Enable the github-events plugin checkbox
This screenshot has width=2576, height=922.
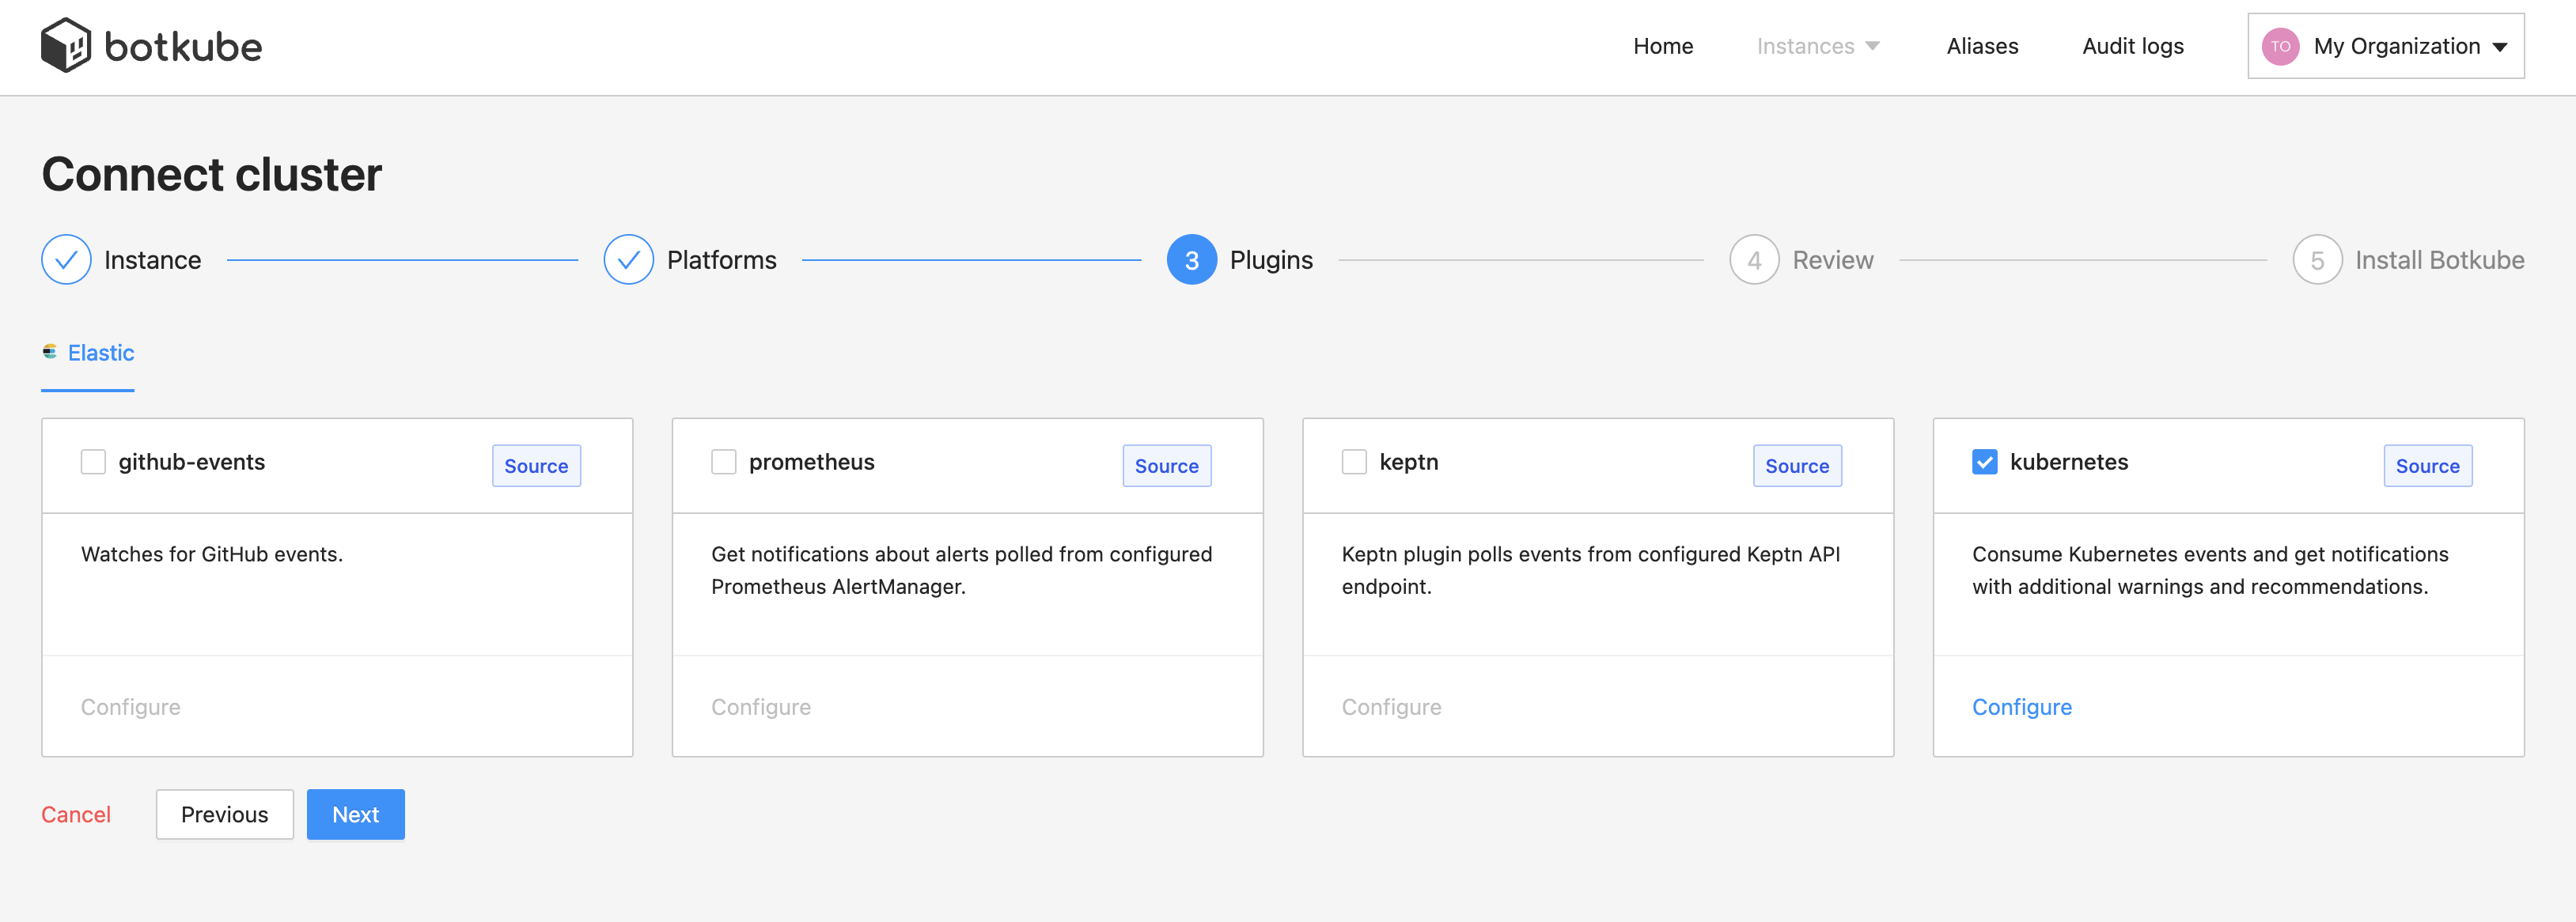click(93, 462)
